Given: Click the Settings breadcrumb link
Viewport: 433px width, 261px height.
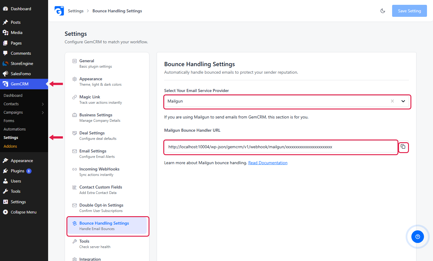Looking at the screenshot, I should 75,11.
